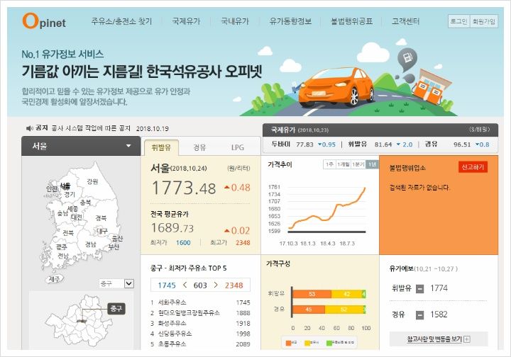Click the 최저가 1600 value
Image resolution: width=511 pixels, height=357 pixels.
[183, 242]
